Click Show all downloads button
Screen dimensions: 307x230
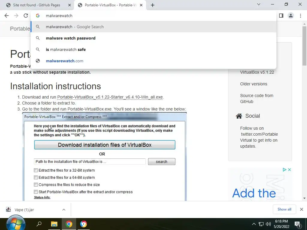[284, 209]
